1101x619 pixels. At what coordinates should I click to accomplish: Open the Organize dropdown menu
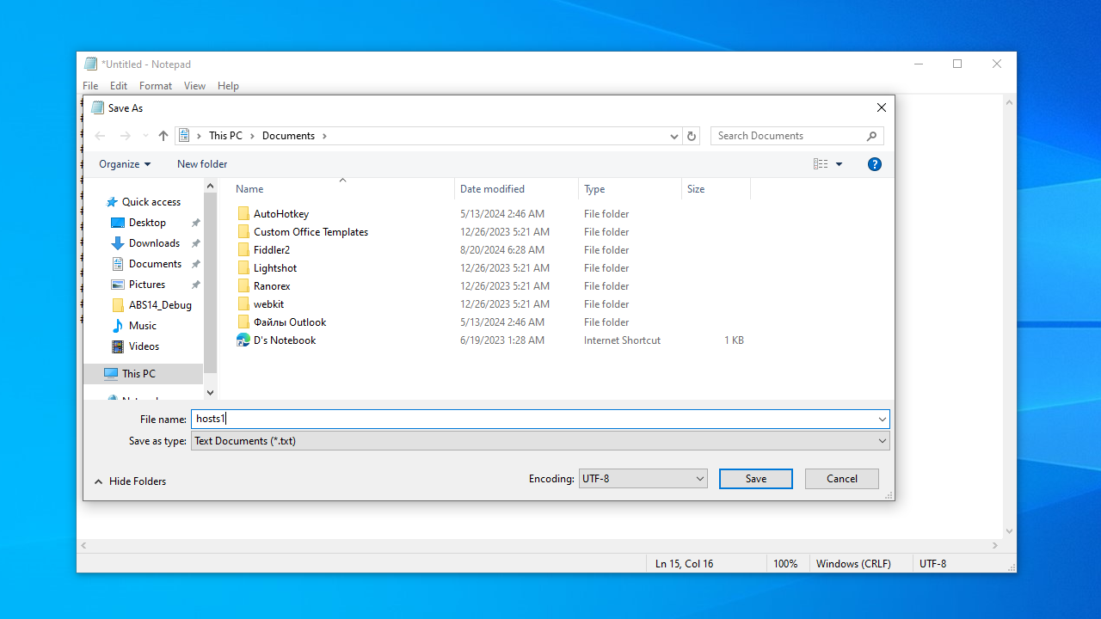click(125, 164)
